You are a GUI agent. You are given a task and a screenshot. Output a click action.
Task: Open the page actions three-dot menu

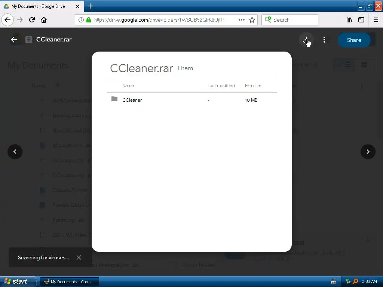coord(241,20)
